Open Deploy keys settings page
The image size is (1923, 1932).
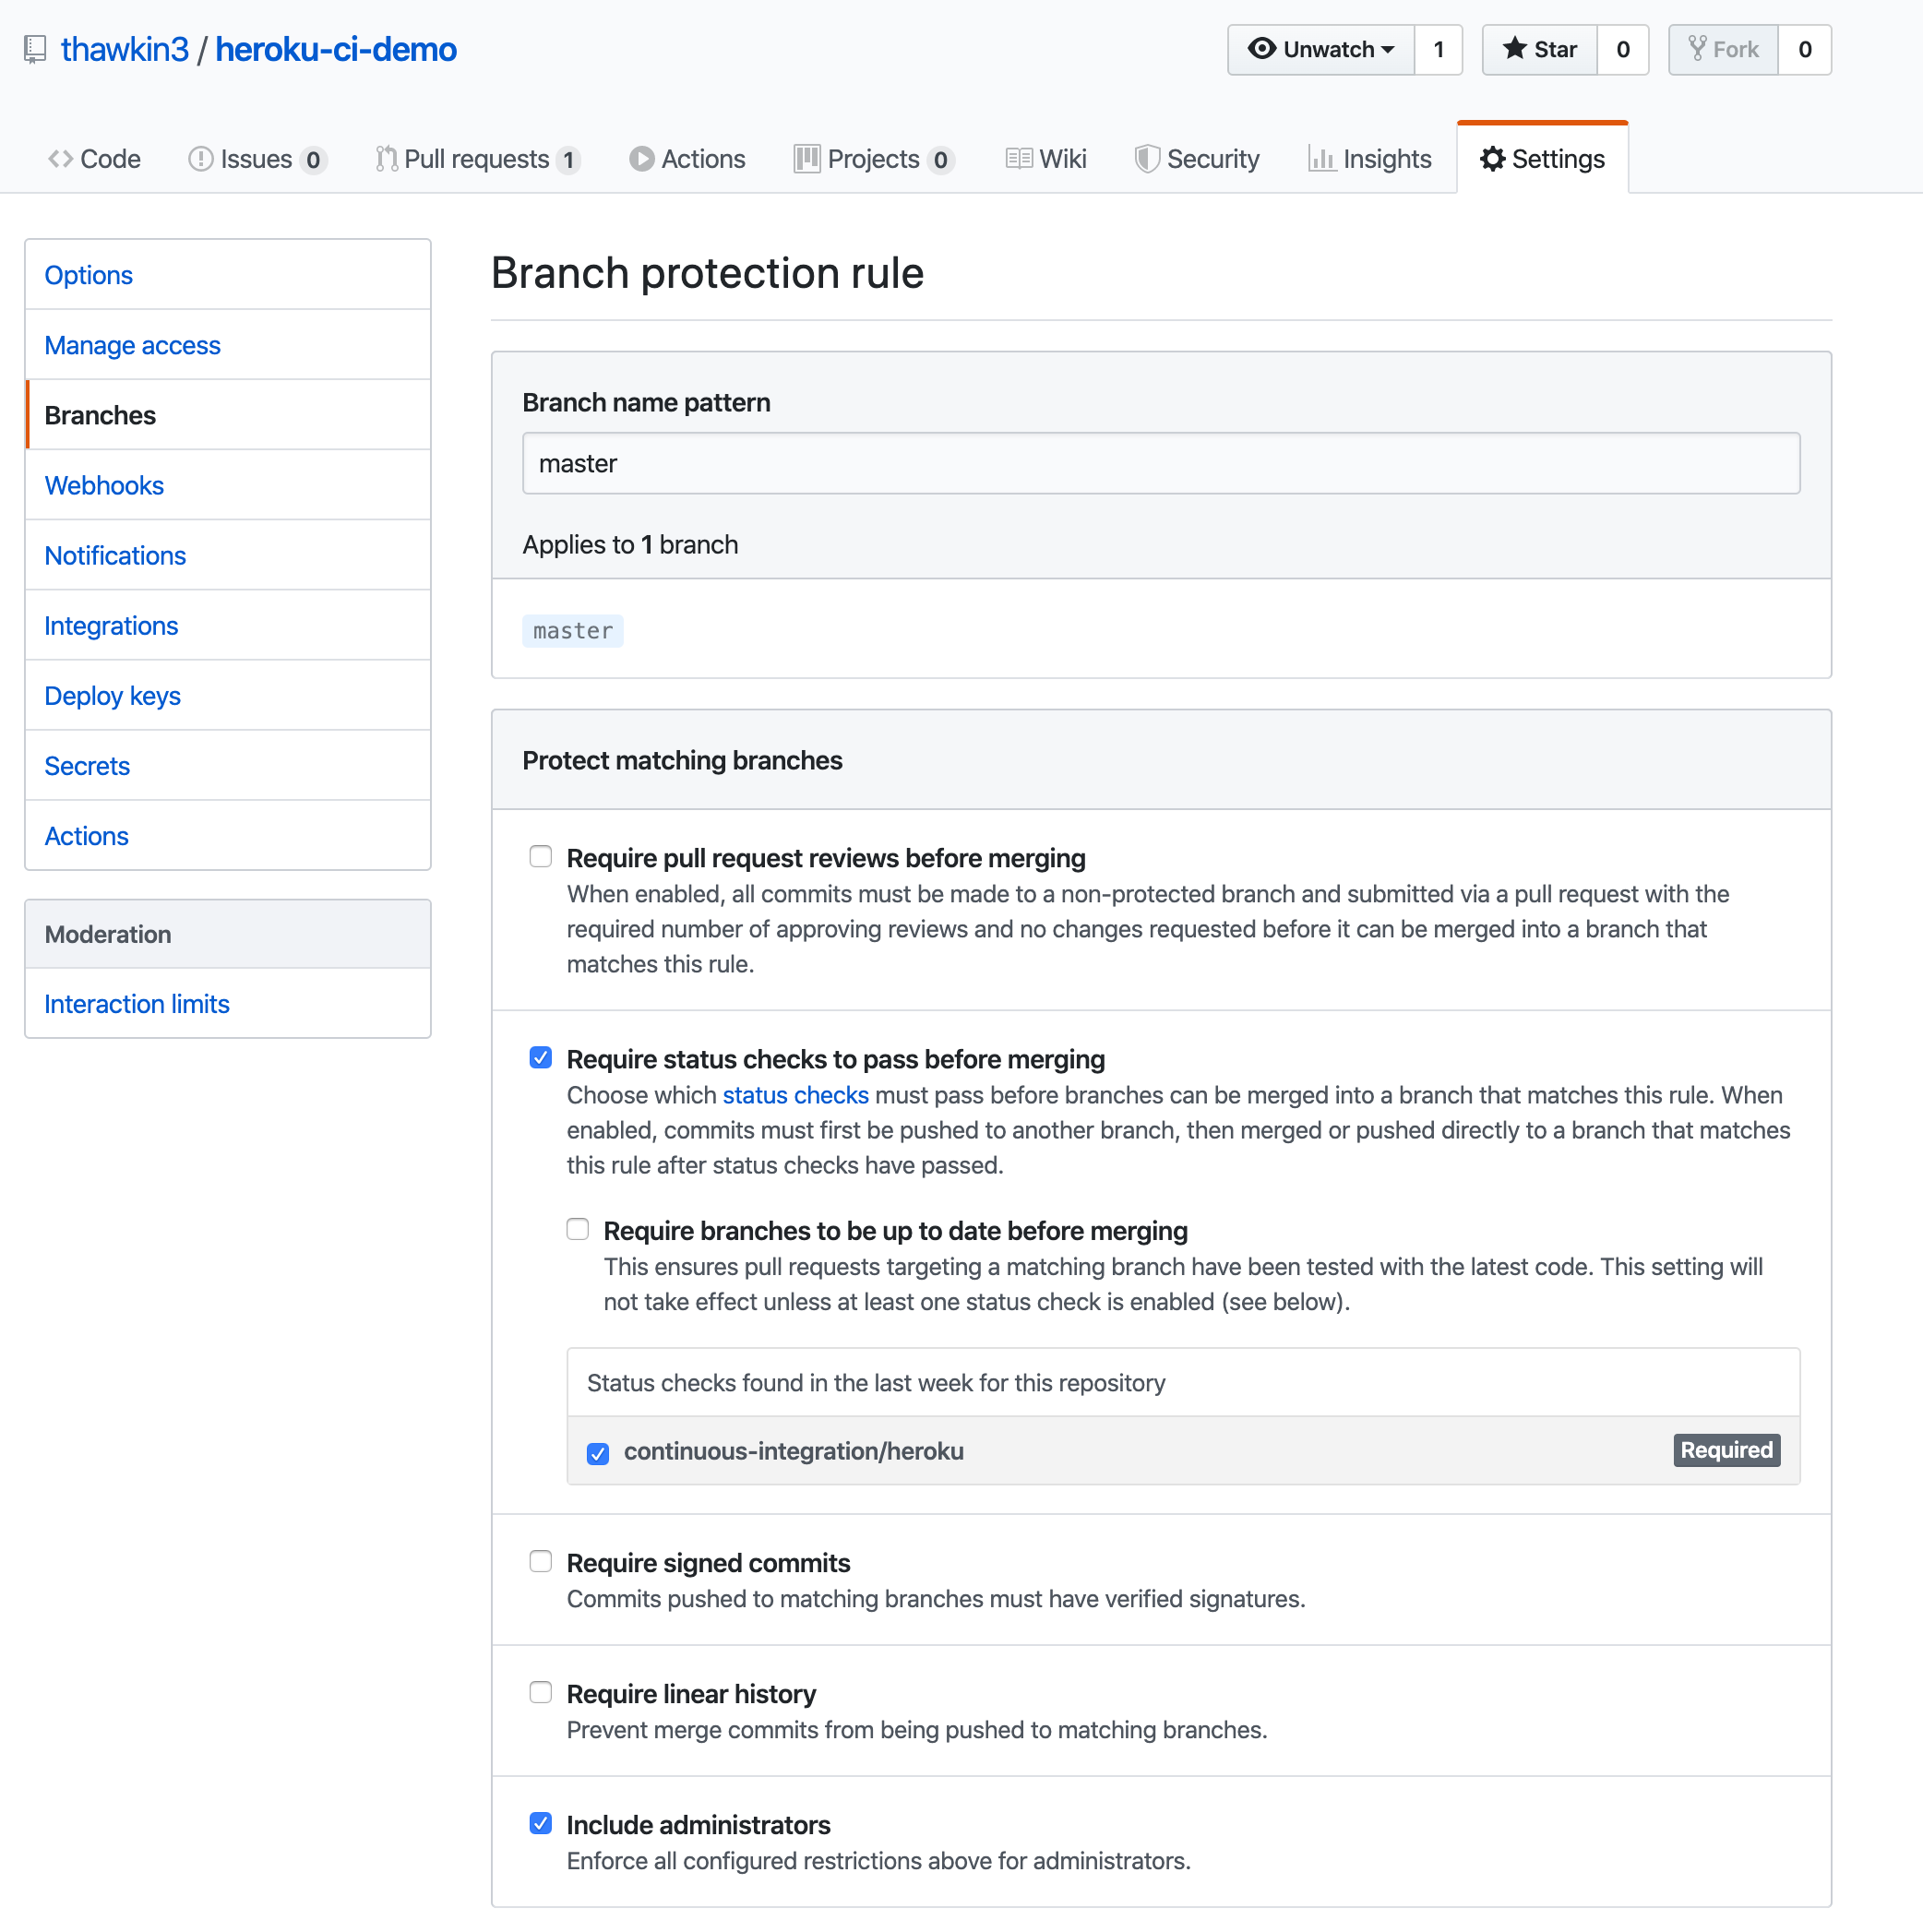pyautogui.click(x=112, y=696)
